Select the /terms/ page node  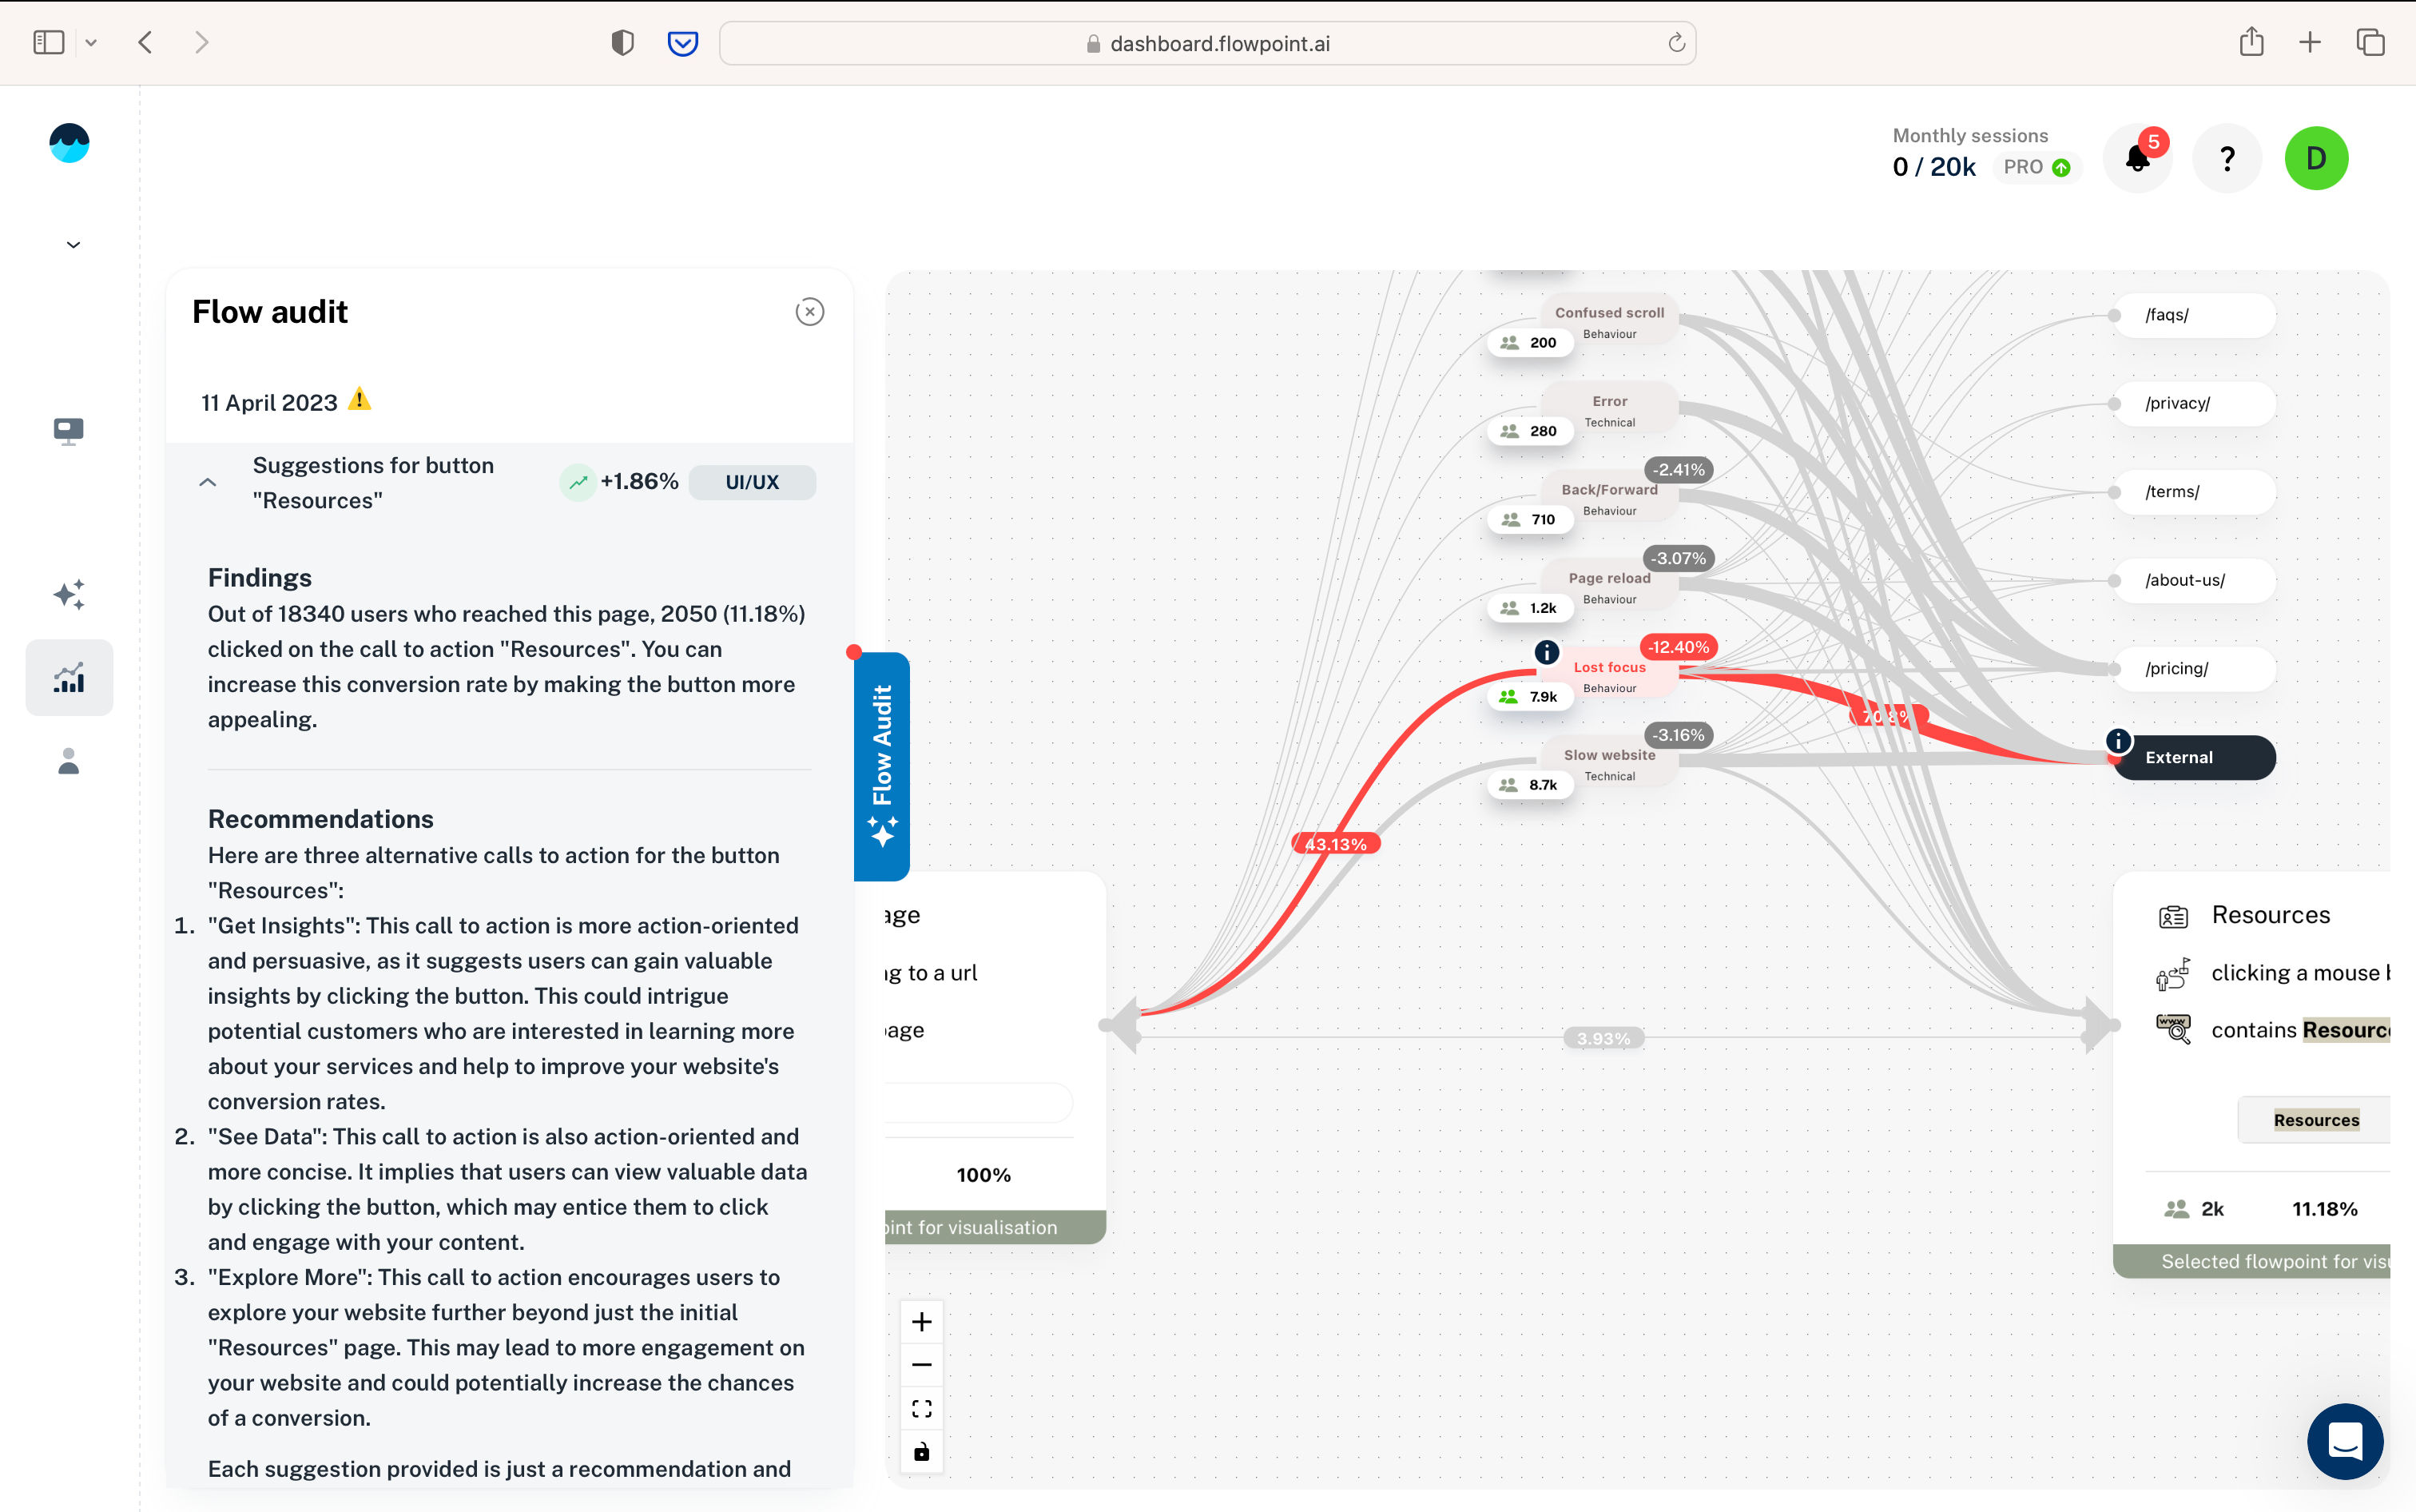click(2194, 492)
